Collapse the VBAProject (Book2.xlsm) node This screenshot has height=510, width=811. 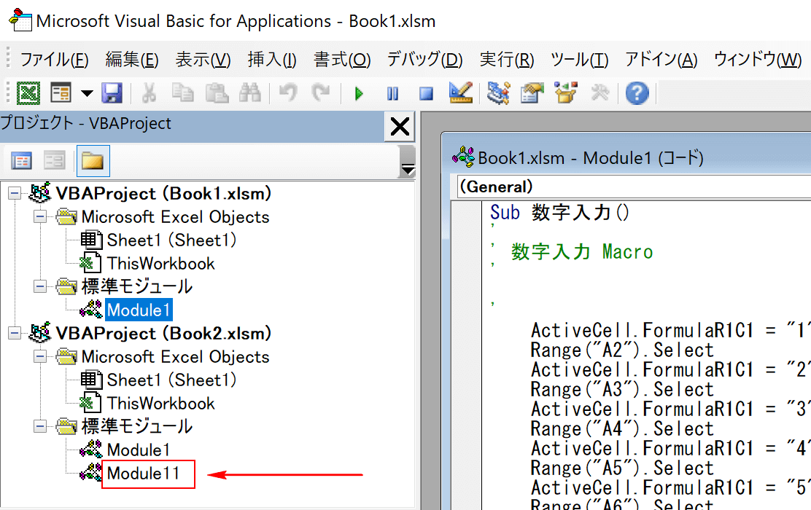[x=15, y=333]
